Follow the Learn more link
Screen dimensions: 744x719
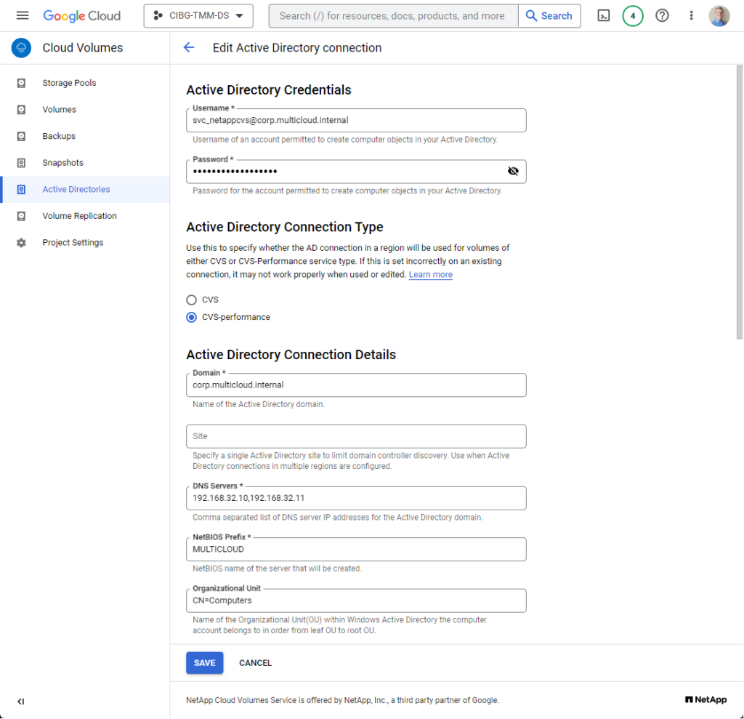point(430,275)
